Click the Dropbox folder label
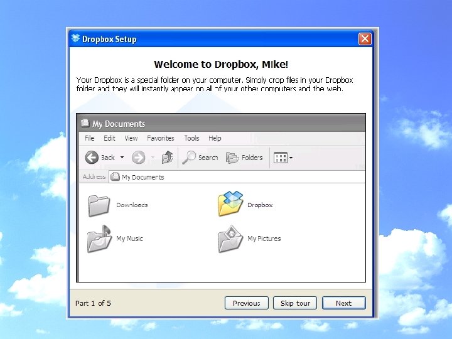Viewport: 452px width, 339px height. pos(260,205)
